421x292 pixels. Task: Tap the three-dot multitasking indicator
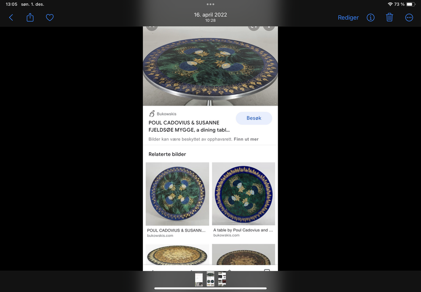tap(210, 4)
